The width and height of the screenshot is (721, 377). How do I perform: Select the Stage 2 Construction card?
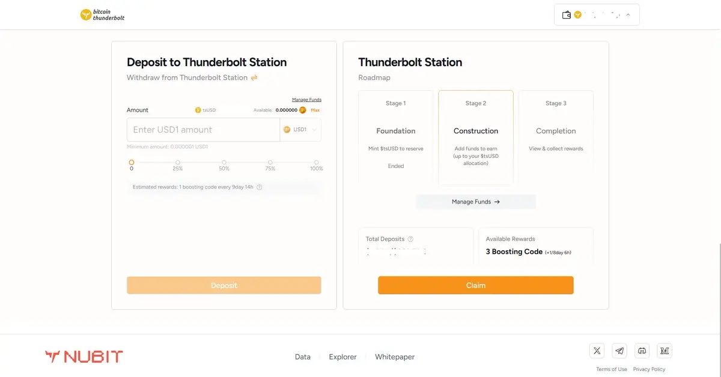(x=476, y=137)
